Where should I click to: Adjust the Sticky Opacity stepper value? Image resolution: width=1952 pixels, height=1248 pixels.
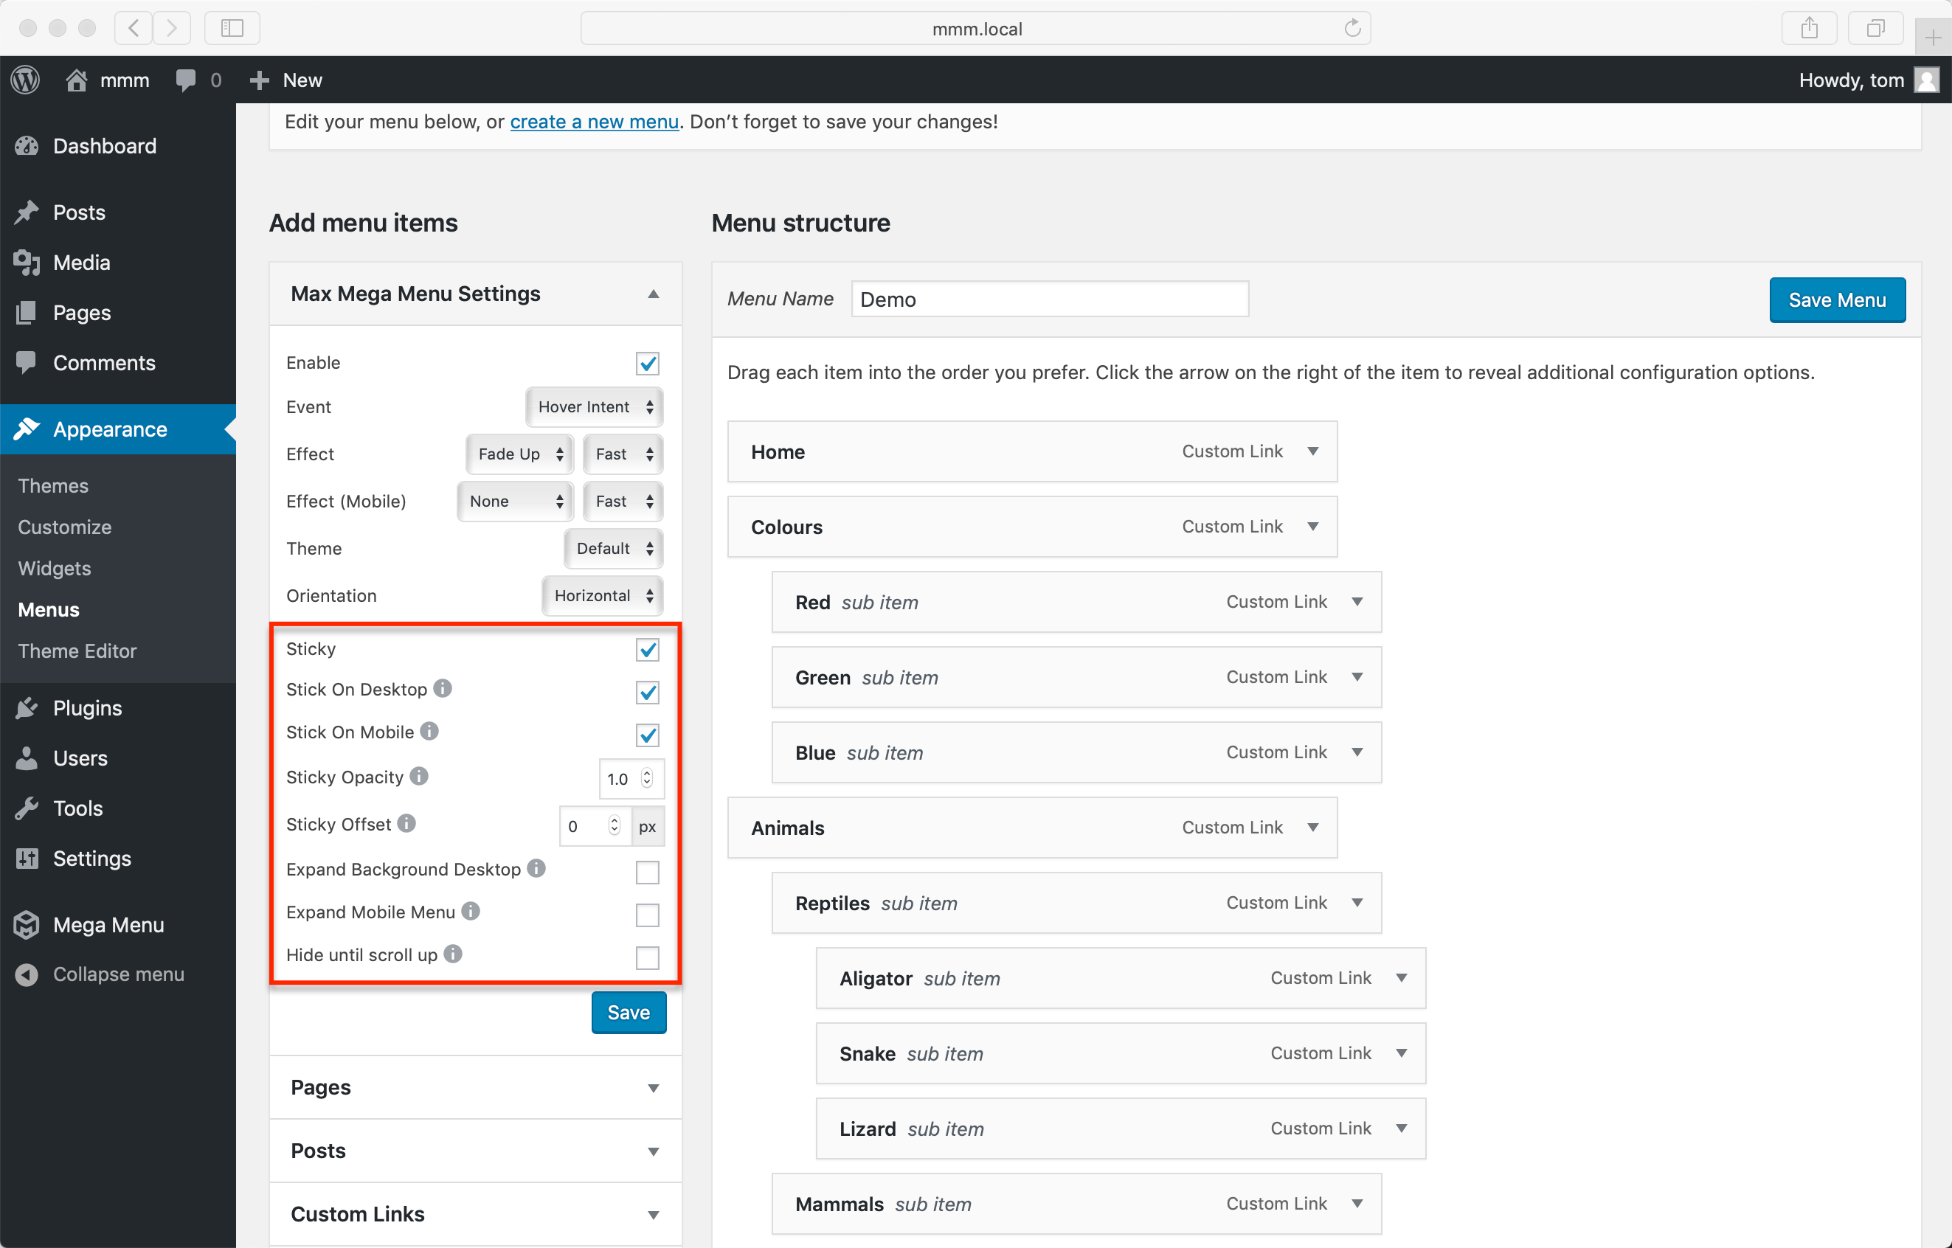pos(648,778)
